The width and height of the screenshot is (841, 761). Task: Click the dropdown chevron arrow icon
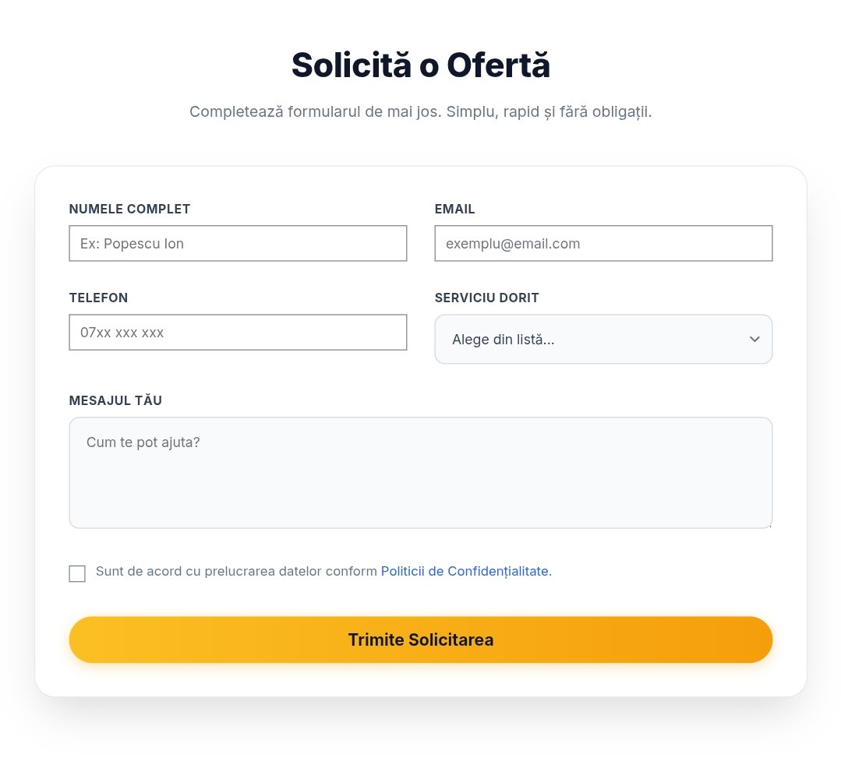[754, 340]
